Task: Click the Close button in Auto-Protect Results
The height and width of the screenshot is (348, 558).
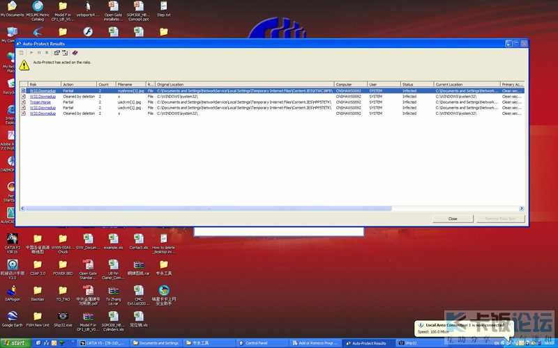Action: (x=453, y=219)
